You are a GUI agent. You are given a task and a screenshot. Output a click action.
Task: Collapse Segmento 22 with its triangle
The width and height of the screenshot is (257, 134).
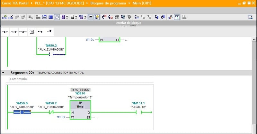pyautogui.click(x=3, y=73)
